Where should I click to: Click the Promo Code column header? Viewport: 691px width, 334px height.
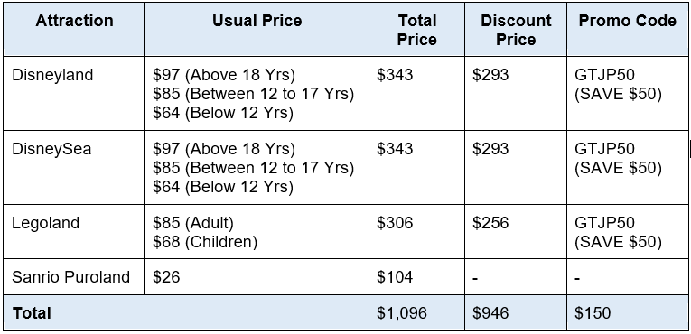tap(627, 30)
